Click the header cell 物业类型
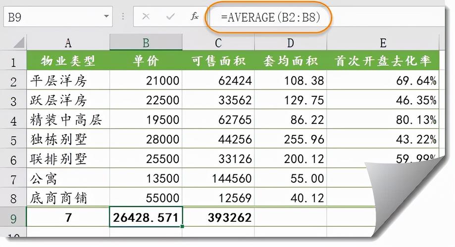455x247 pixels. [68, 61]
